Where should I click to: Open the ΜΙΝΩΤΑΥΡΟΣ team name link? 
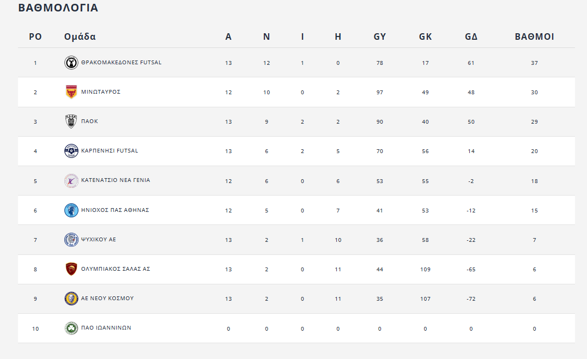pyautogui.click(x=101, y=92)
